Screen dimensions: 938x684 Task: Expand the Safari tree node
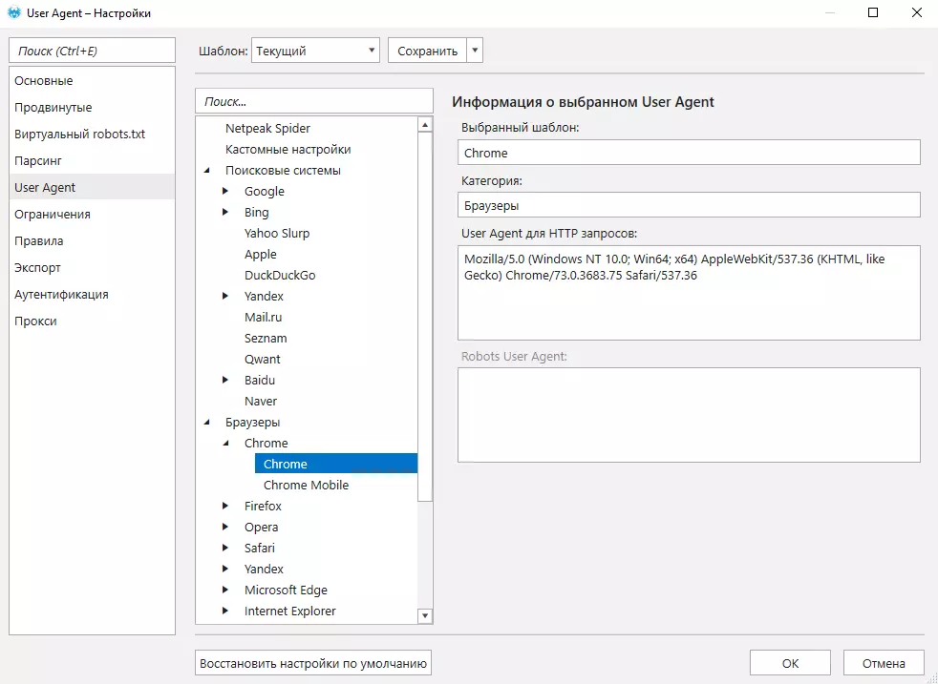[225, 548]
